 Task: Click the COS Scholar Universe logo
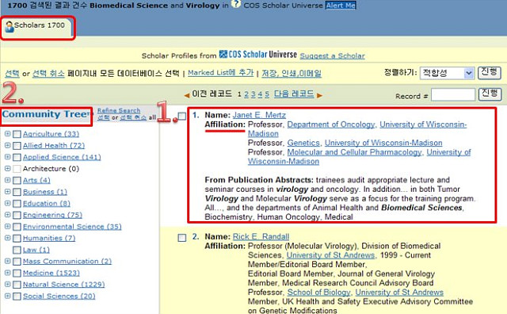[258, 55]
